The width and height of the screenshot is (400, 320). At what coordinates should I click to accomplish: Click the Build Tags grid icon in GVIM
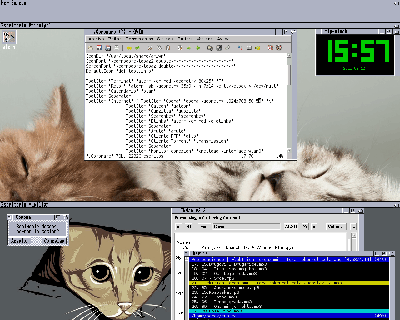point(249,48)
